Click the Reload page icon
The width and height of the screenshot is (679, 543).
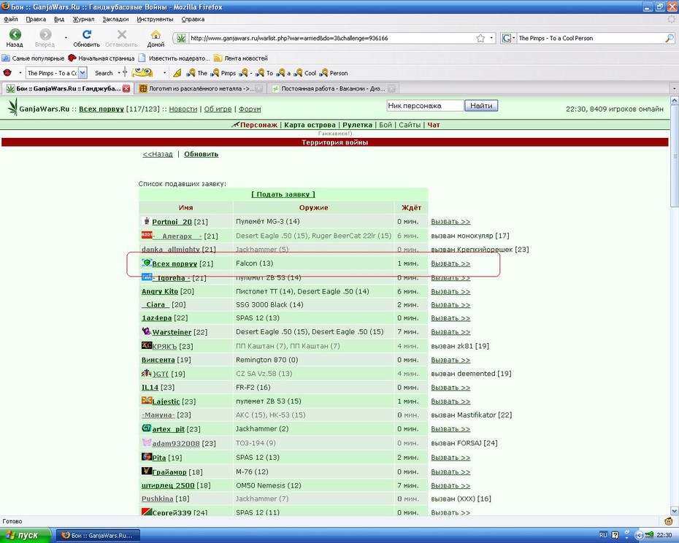click(87, 34)
